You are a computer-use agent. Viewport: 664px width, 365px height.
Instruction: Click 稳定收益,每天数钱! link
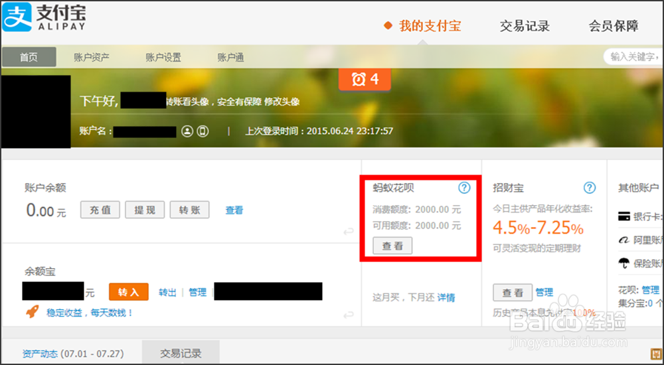(x=90, y=313)
